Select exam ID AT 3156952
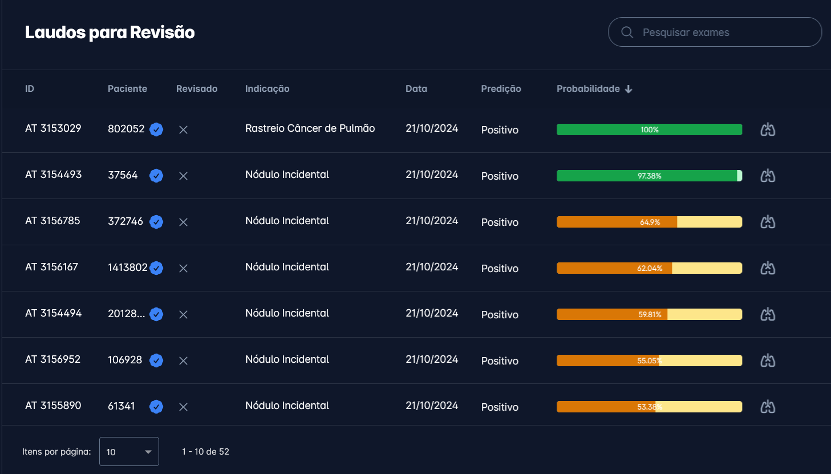 click(x=52, y=359)
